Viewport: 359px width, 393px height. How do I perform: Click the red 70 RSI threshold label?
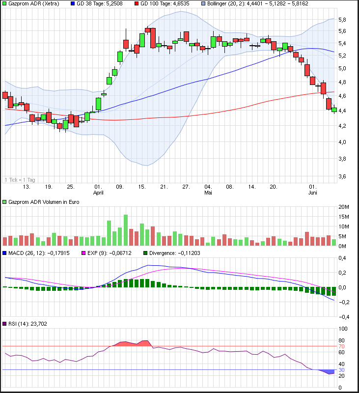[341, 346]
